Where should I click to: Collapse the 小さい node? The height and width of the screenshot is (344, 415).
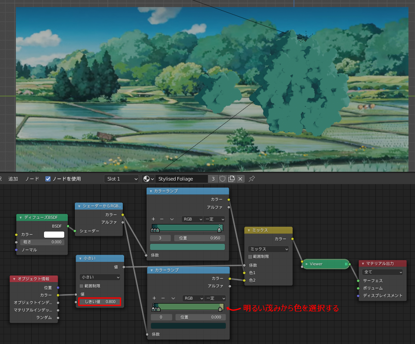pyautogui.click(x=80, y=258)
